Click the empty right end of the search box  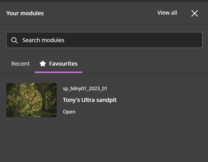tap(186, 40)
